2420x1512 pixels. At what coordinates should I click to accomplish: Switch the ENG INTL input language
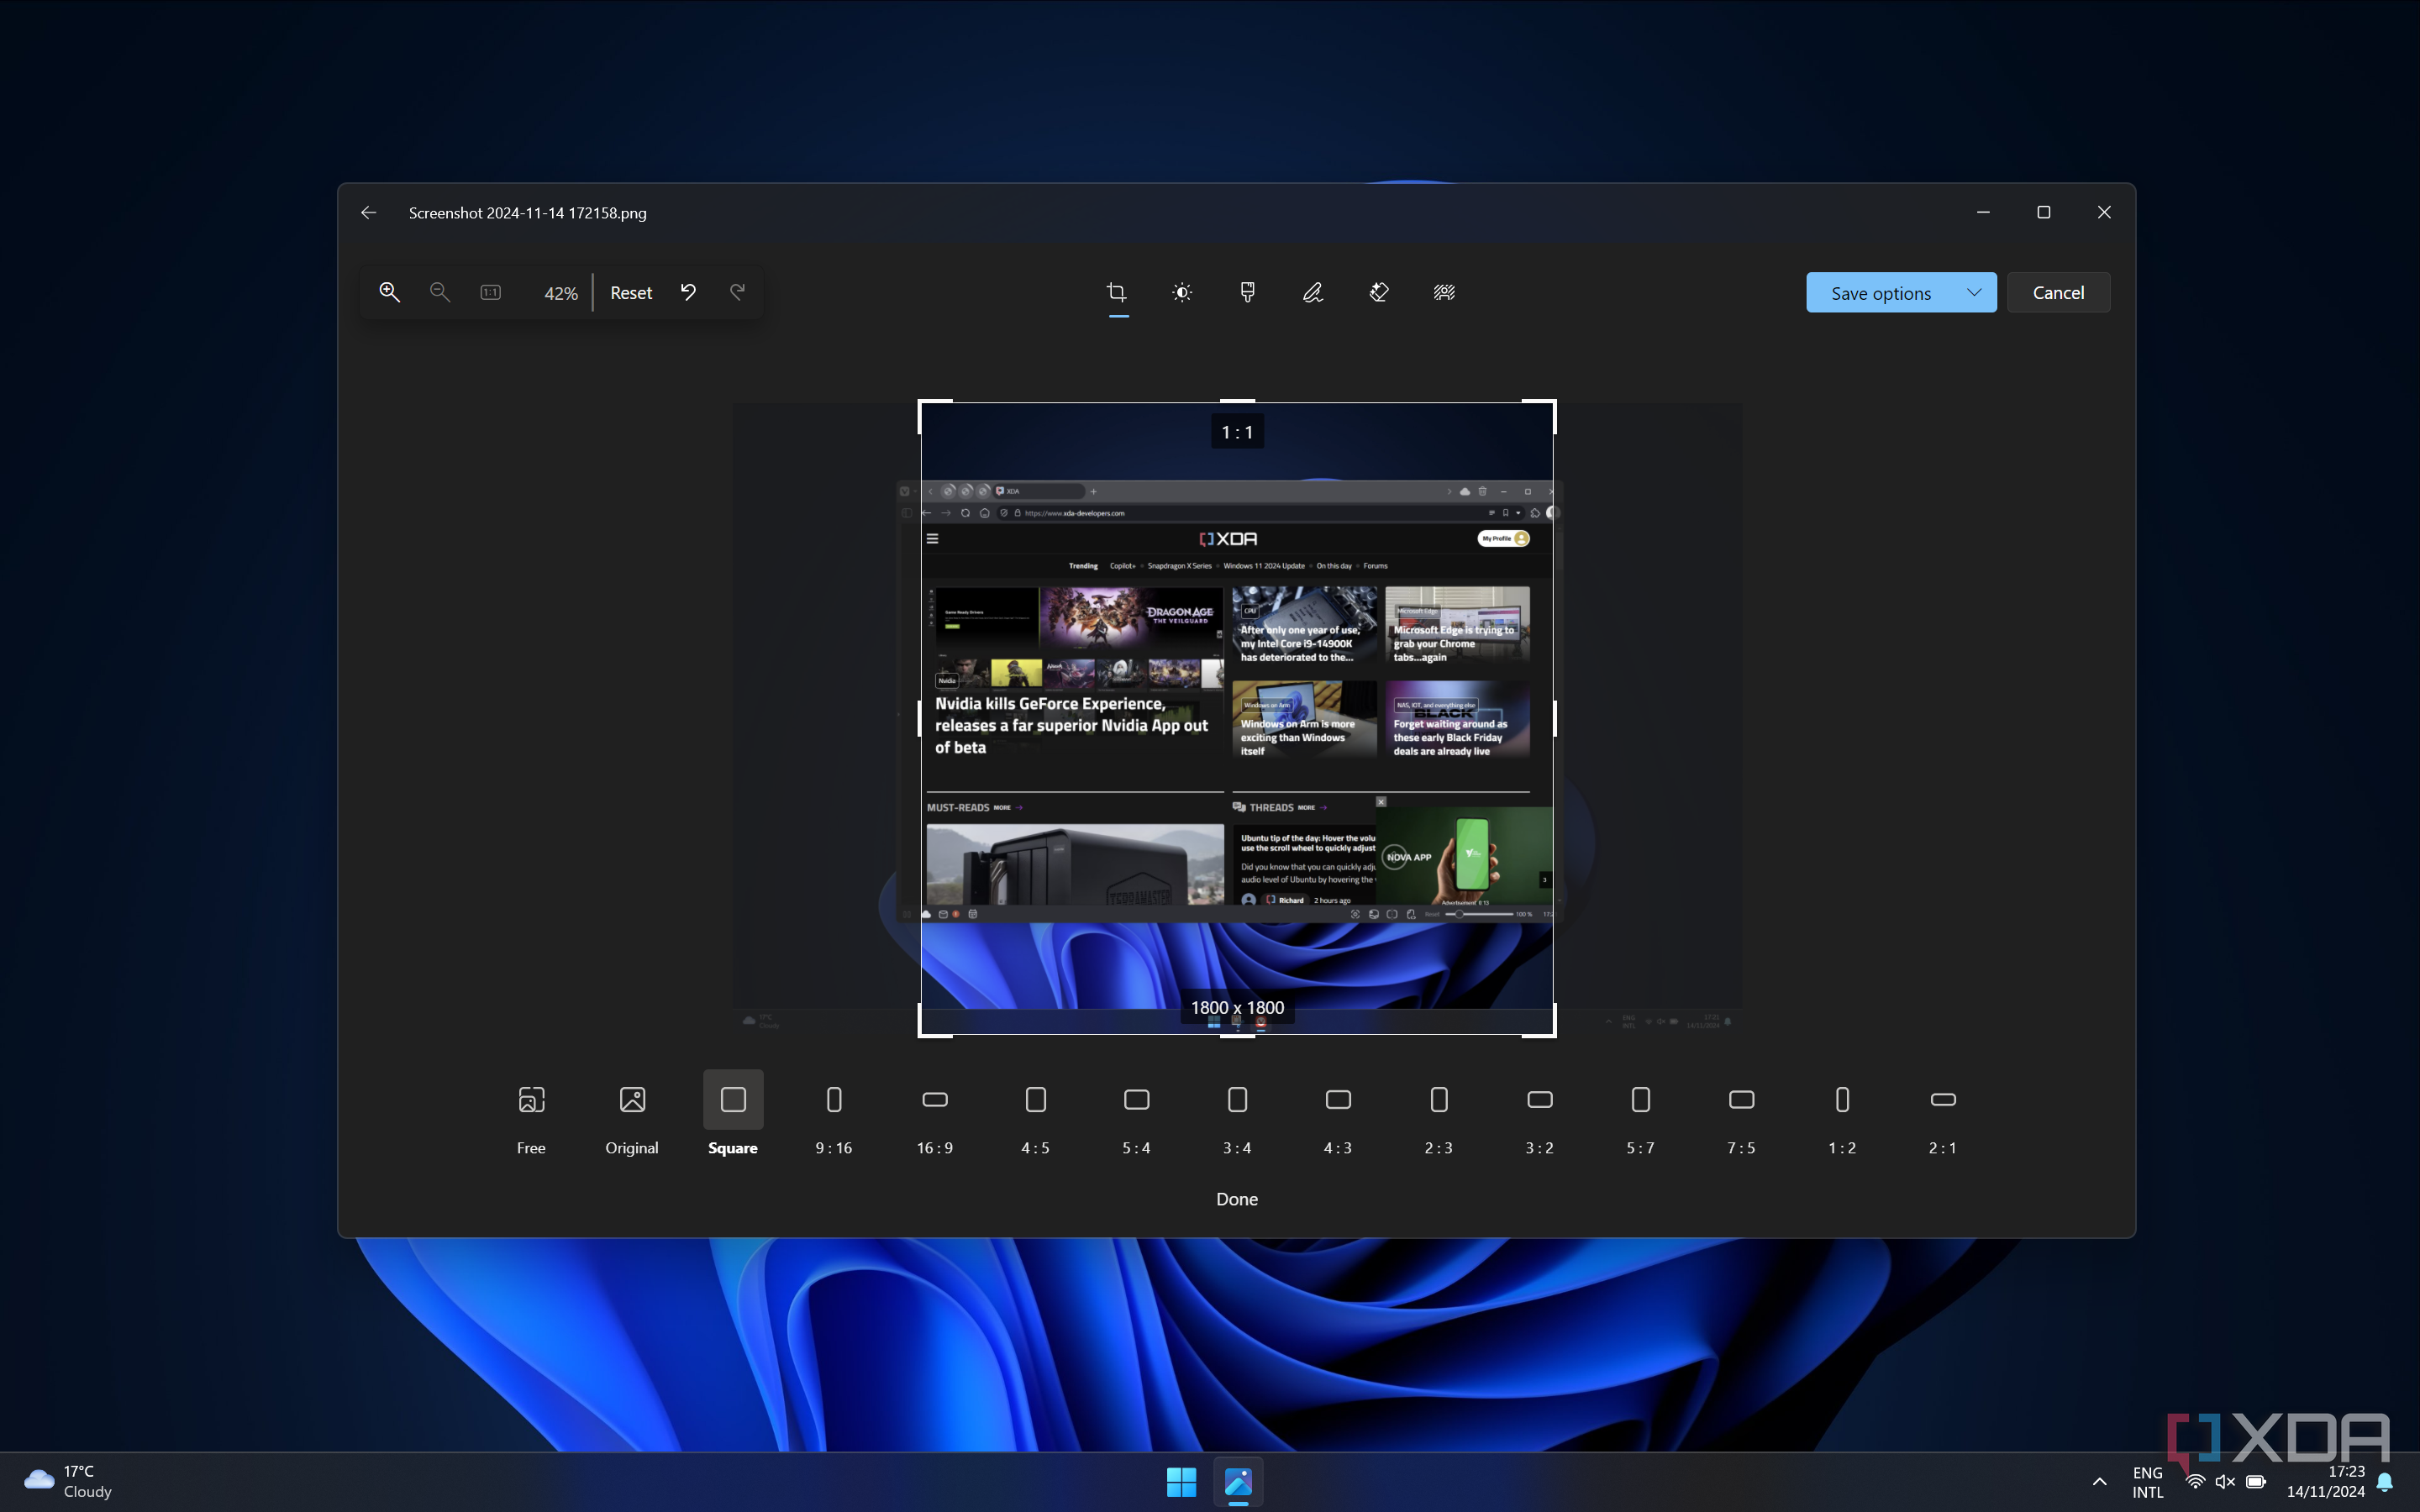coord(2147,1482)
